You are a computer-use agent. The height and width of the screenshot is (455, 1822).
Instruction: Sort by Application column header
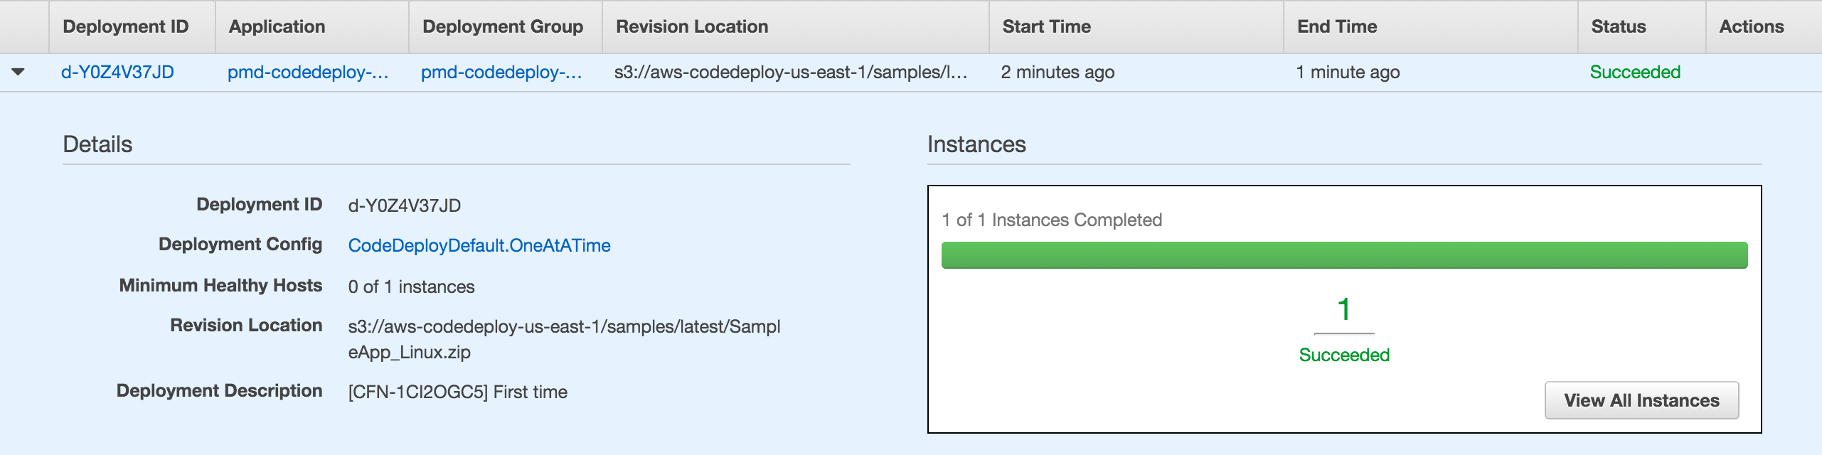277,26
